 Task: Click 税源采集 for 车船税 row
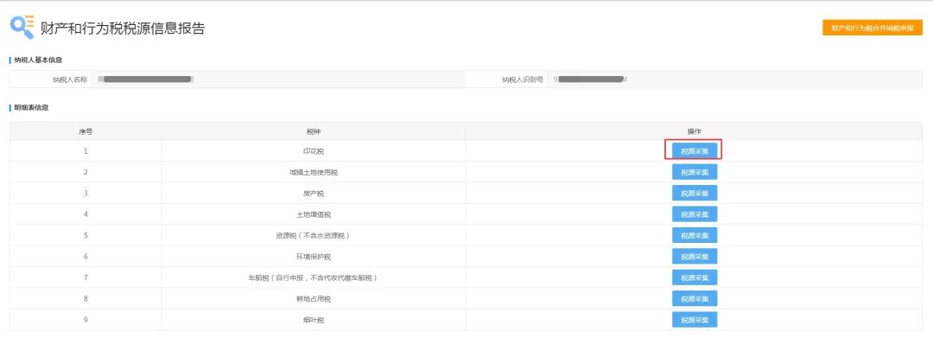(x=695, y=278)
